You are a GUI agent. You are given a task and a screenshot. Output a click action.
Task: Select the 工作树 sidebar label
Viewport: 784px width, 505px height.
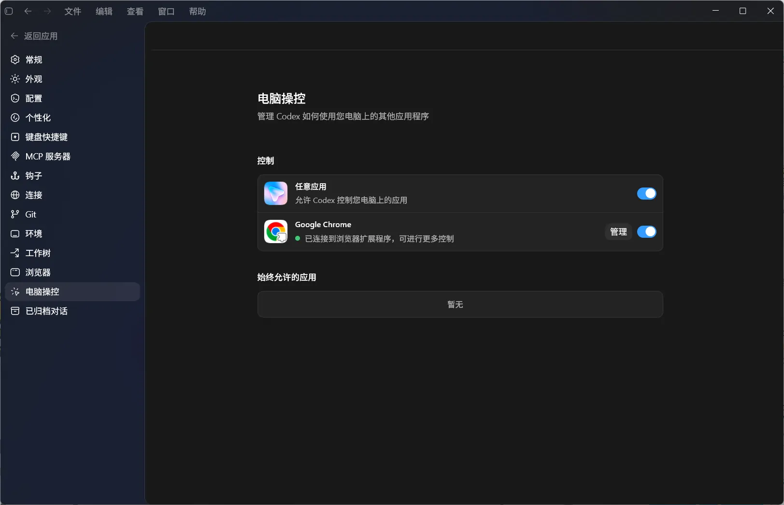[x=38, y=253]
